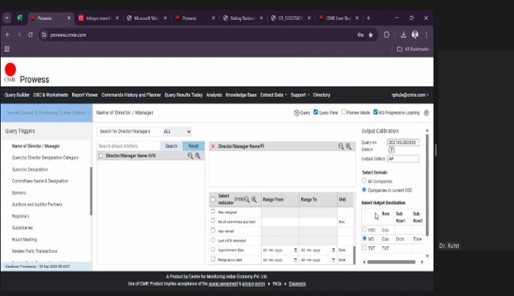The image size is (514, 296).
Task: Open calendar picker for Appointment date Range From
Action: click(x=295, y=250)
